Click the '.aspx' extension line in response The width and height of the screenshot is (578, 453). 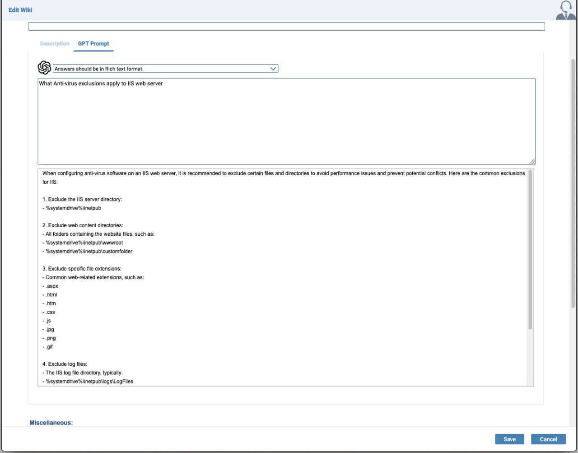pos(52,286)
